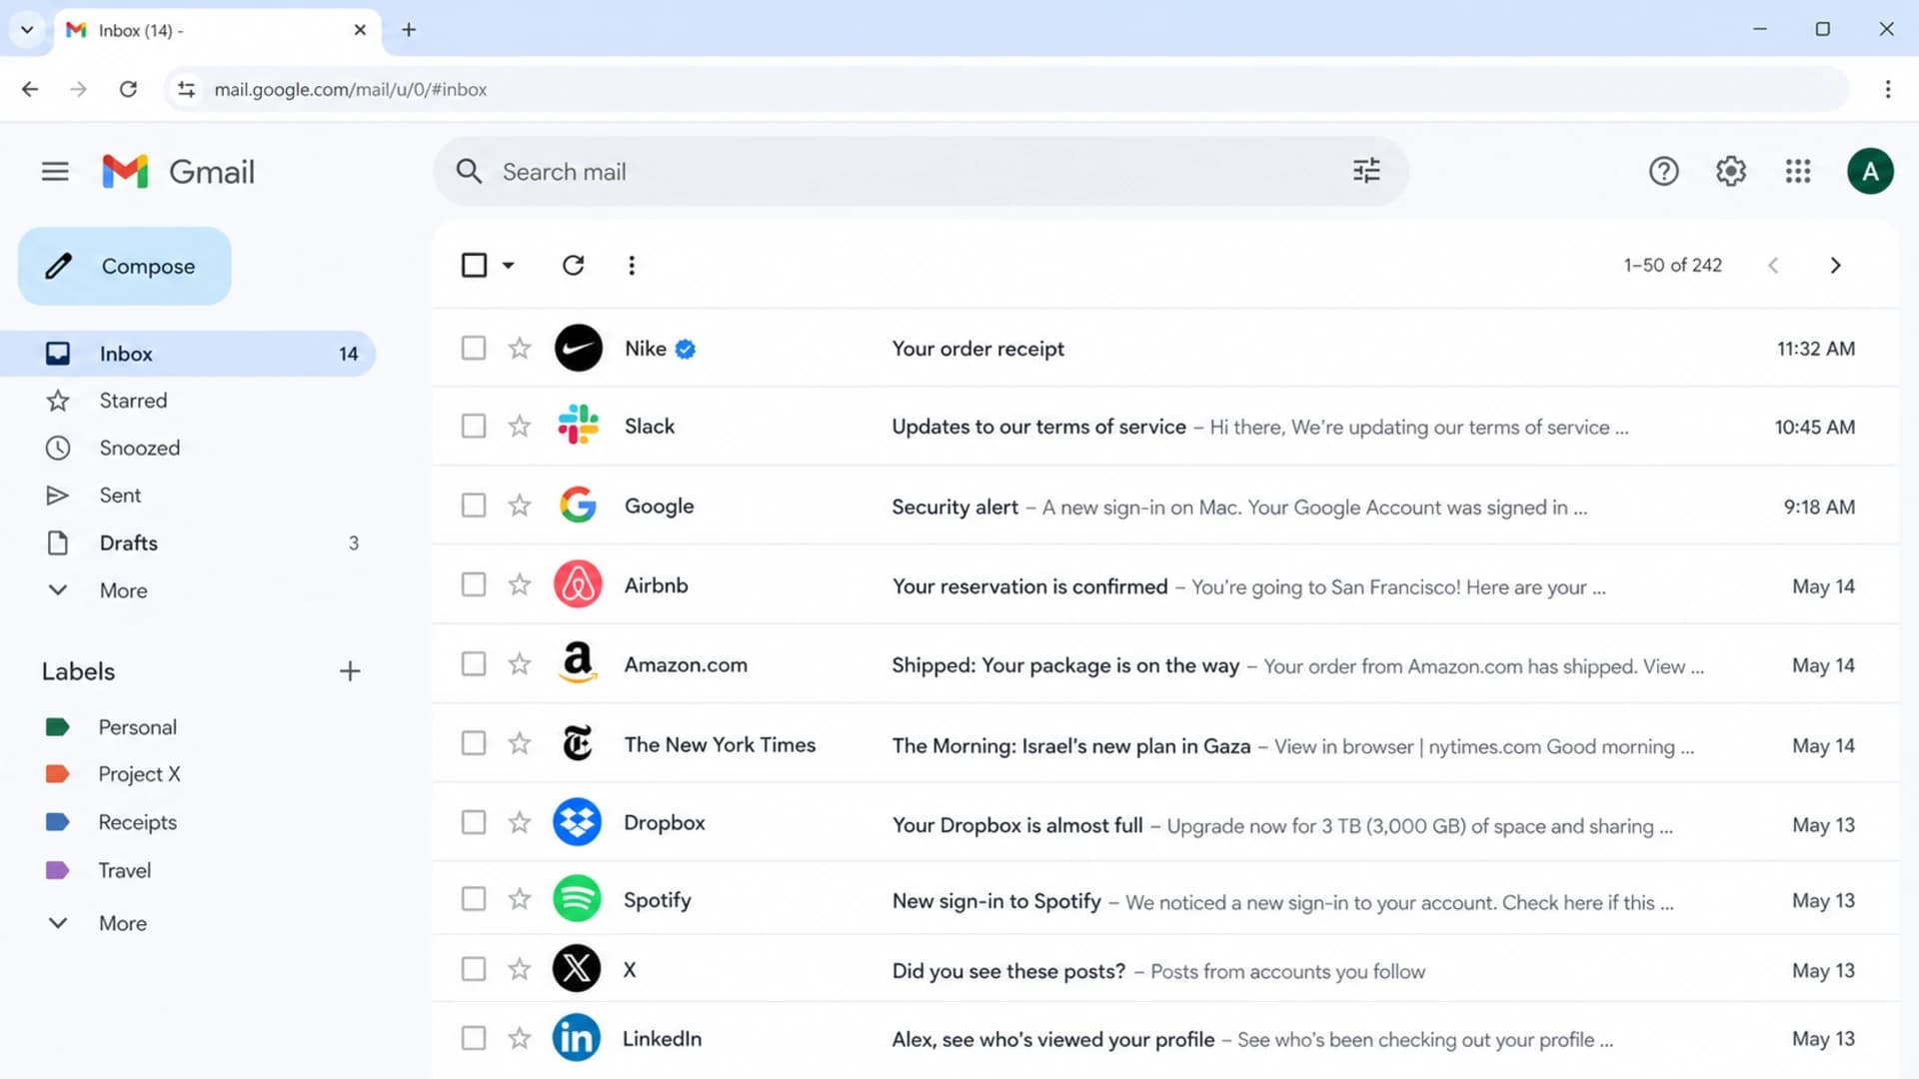1919x1079 pixels.
Task: Open the account avatar A
Action: tap(1870, 172)
